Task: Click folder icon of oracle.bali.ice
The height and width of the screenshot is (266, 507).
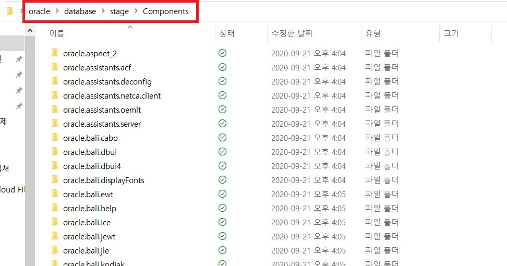Action: 55,222
